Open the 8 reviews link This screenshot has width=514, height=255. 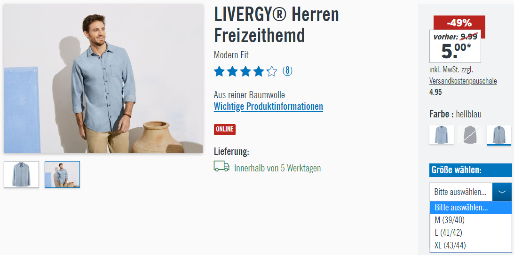(287, 70)
